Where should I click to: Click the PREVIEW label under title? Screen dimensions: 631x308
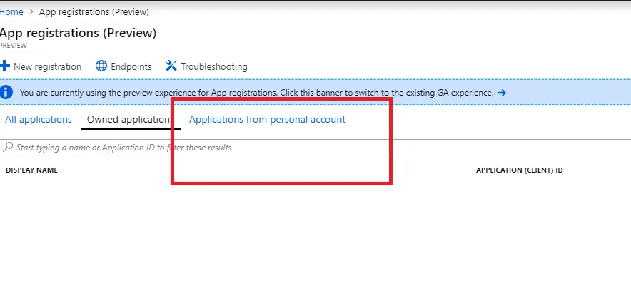point(14,46)
